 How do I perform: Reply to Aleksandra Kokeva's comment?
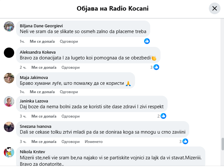[70, 67]
